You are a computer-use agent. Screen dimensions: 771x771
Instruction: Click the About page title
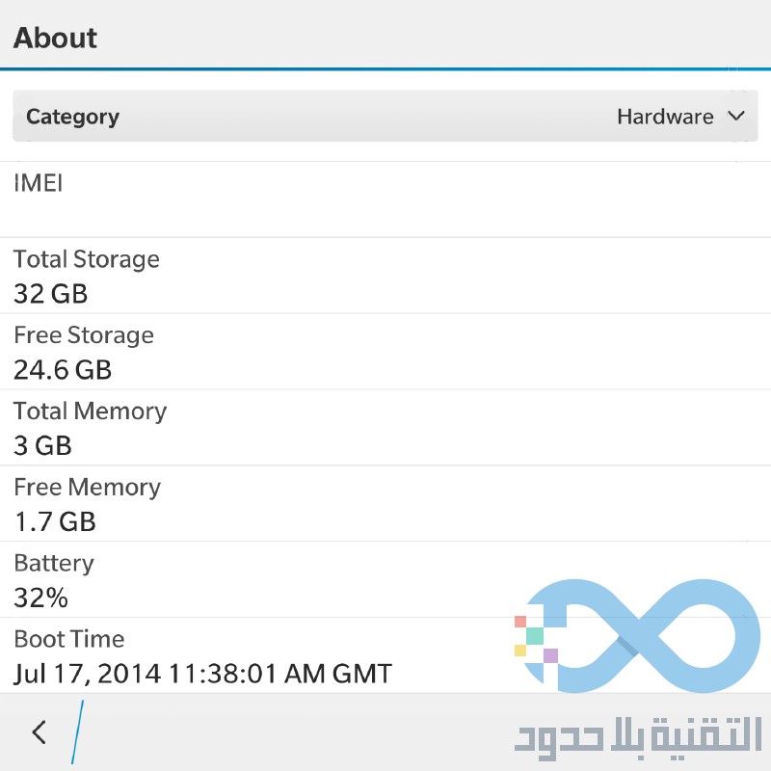(x=55, y=38)
